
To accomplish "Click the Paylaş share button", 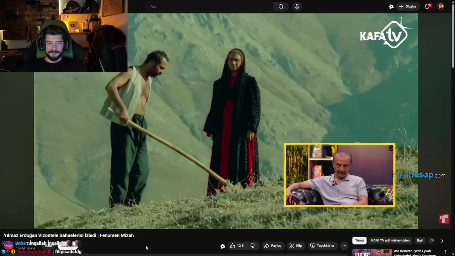I will pyautogui.click(x=273, y=246).
